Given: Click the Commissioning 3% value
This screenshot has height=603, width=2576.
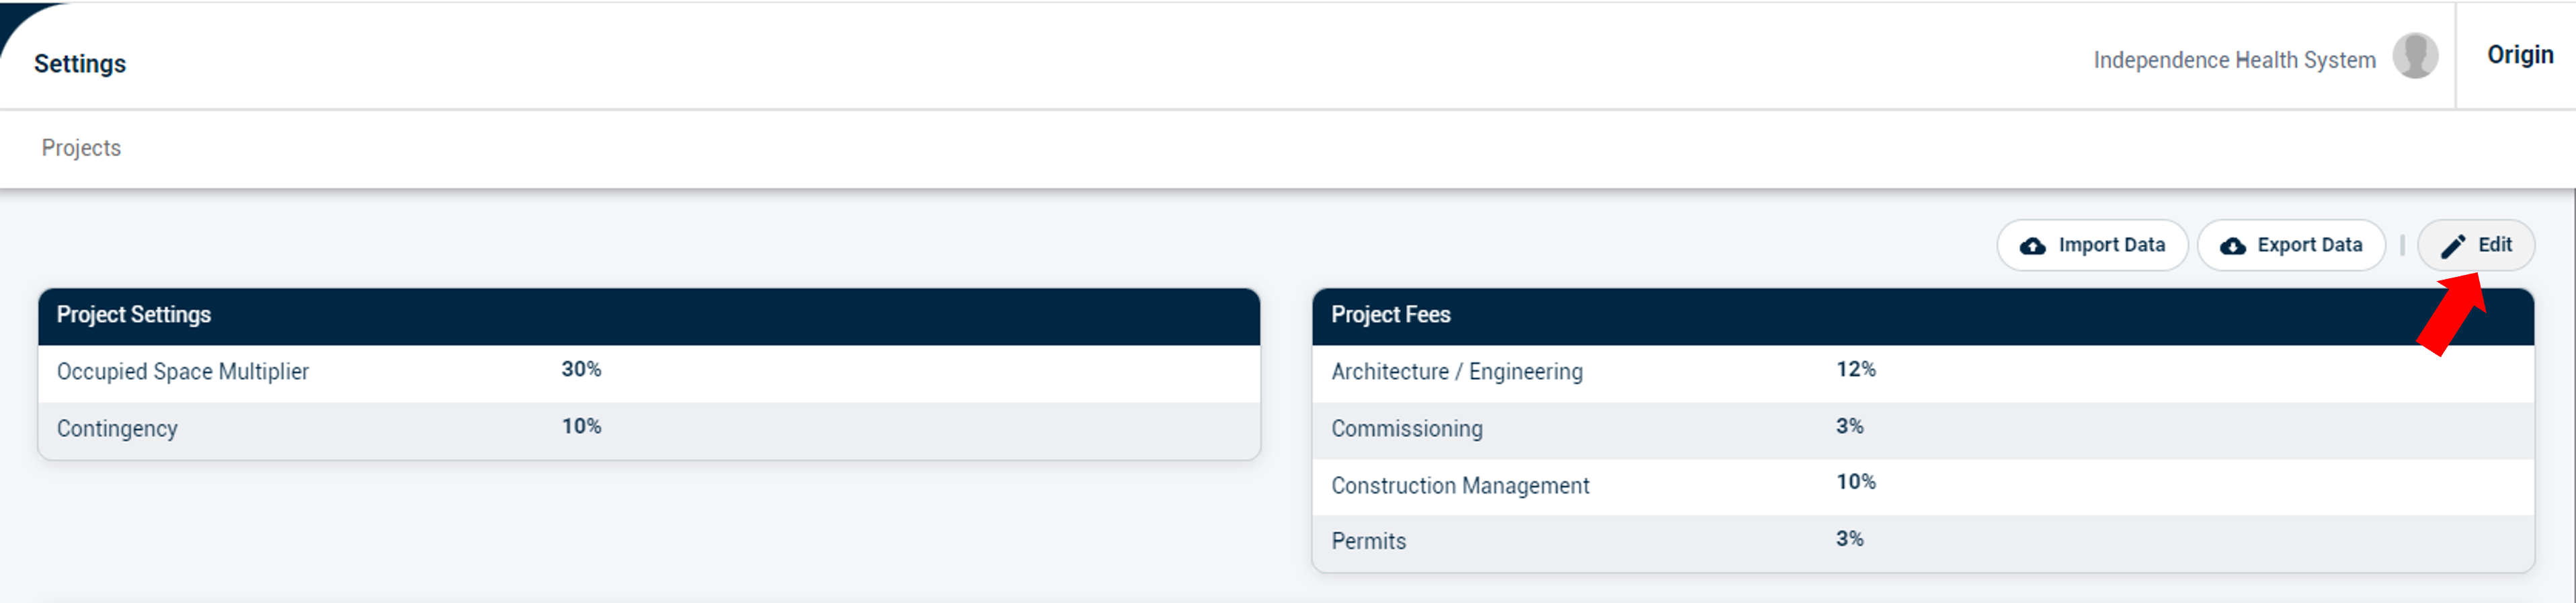Looking at the screenshot, I should pos(1849,427).
